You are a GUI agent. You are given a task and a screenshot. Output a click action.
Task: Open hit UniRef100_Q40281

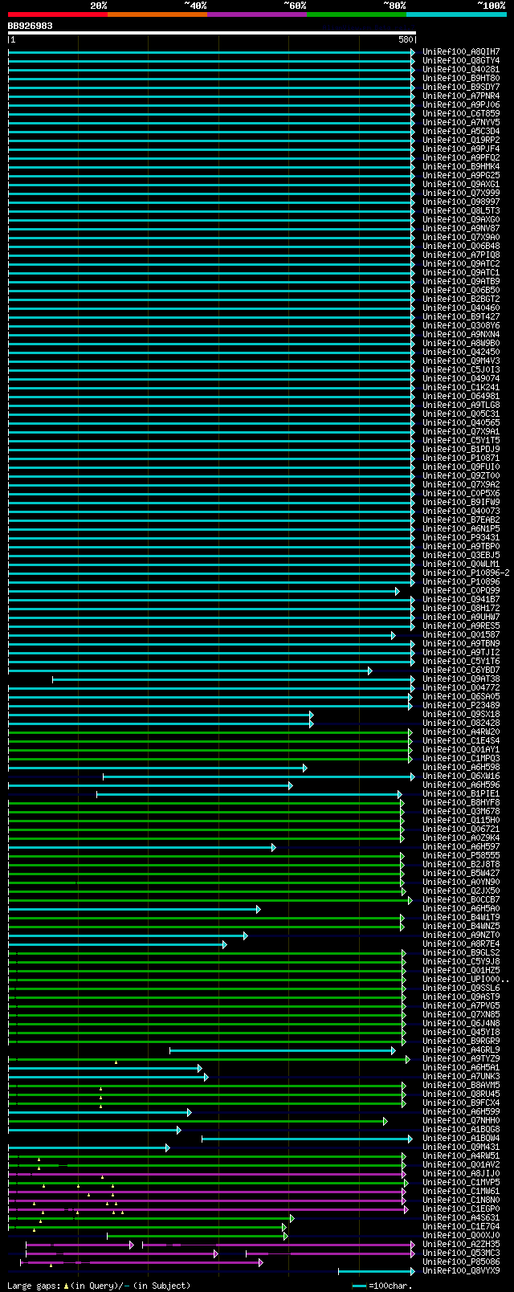(x=461, y=70)
